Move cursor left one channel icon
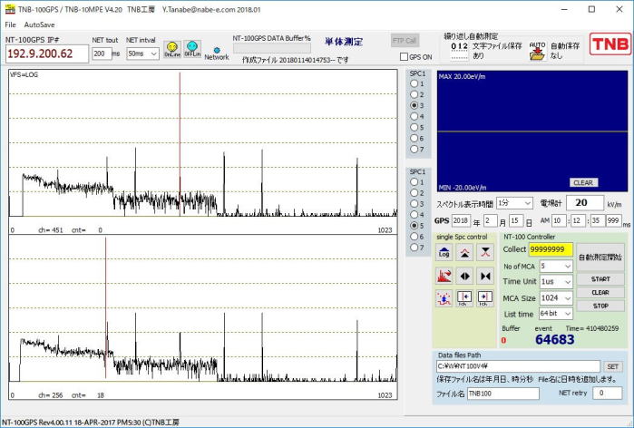Viewport: 634px width, 428px height. 464,298
